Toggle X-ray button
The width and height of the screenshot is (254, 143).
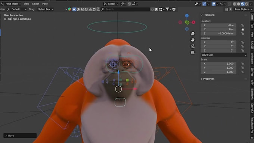(x=229, y=4)
